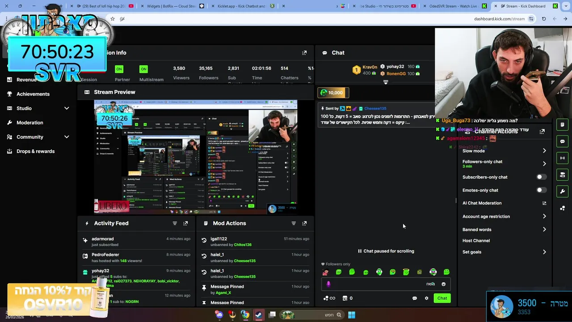Screen dimensions: 572x322
Task: Click the Windows Start button
Action: (x=352, y=315)
